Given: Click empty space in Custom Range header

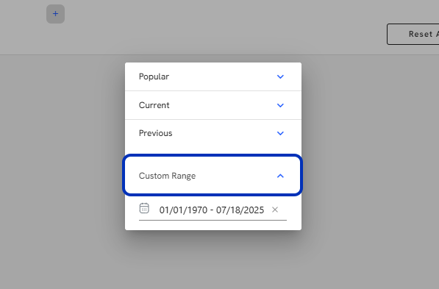Looking at the screenshot, I should [235, 176].
